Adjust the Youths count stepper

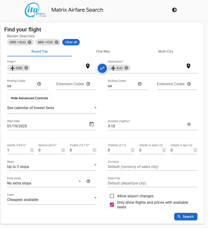(94, 150)
